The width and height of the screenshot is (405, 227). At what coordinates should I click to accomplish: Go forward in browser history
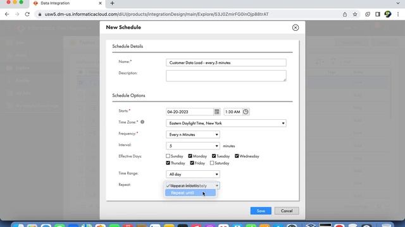pyautogui.click(x=17, y=14)
